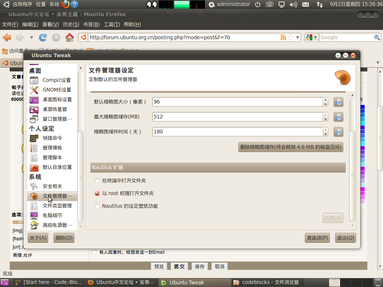
Task: Open Firefox Tools menu (工具)
Action: (112, 24)
